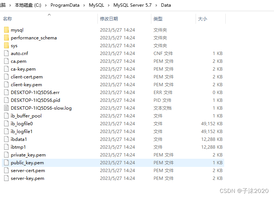Click the private_key.pem file icon
The image size is (274, 197).
coord(6,155)
